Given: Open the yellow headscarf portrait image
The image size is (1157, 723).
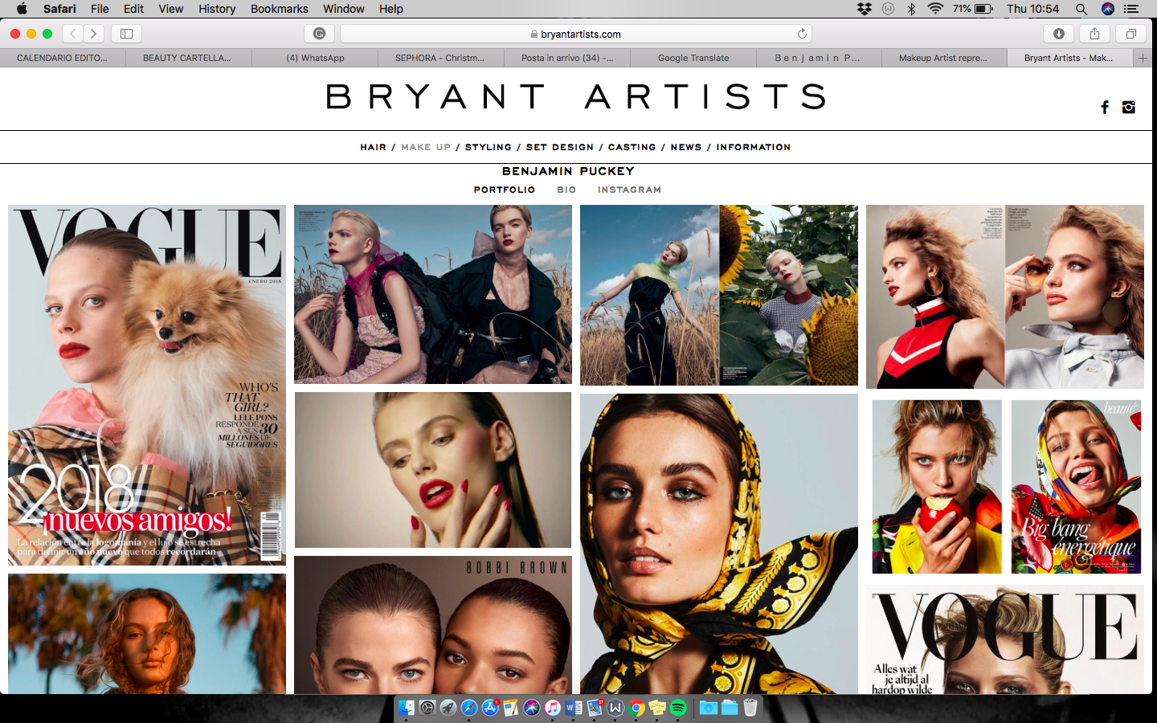Looking at the screenshot, I should tap(719, 543).
